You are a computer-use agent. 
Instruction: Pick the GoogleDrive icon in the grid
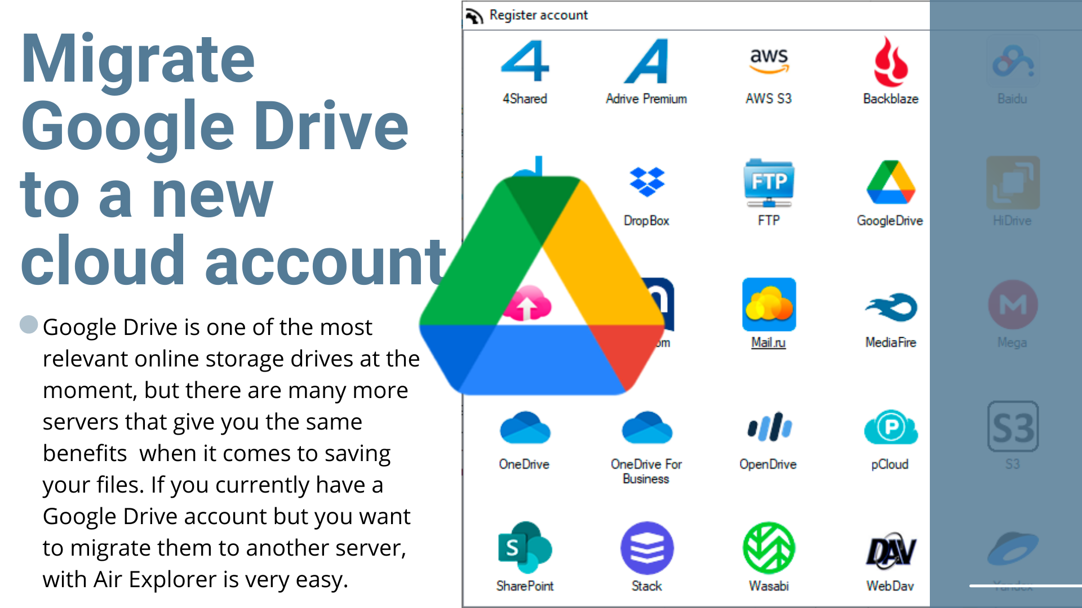click(x=890, y=182)
